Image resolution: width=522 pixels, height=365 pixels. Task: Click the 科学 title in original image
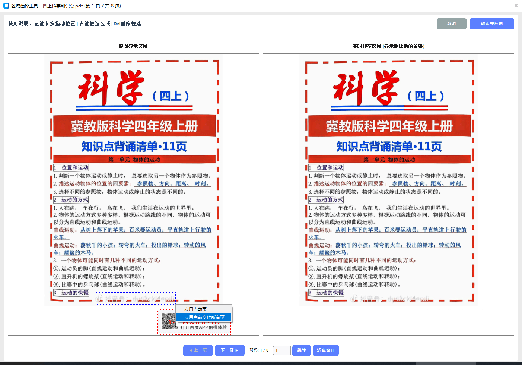(x=112, y=88)
